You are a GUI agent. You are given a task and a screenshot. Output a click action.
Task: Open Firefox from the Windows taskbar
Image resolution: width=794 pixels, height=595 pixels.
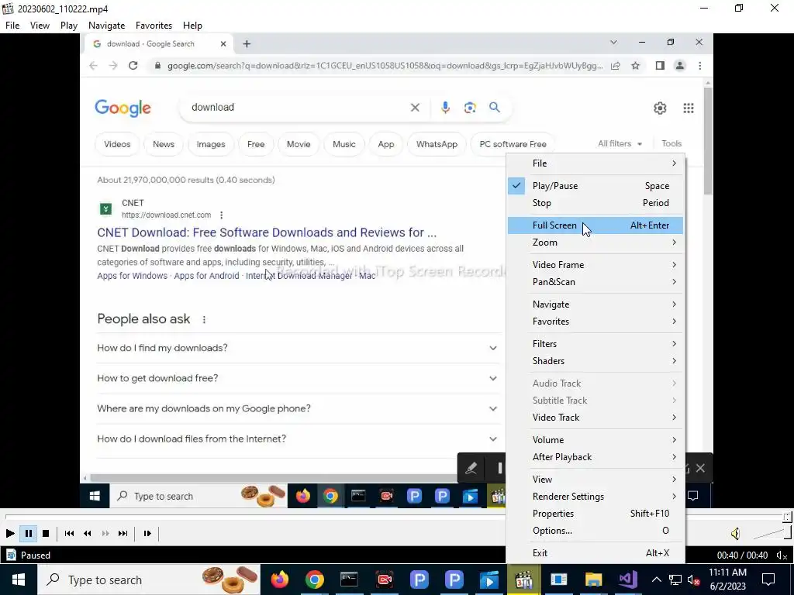pos(279,580)
